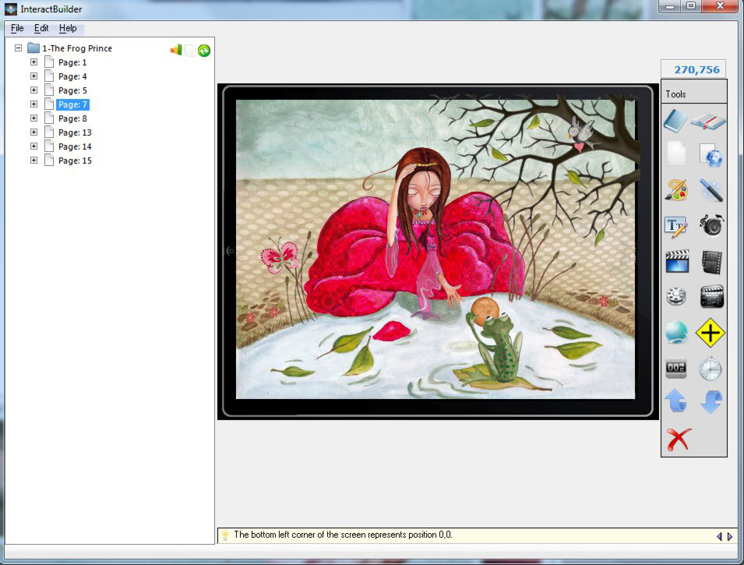Open the Edit menu

[41, 28]
